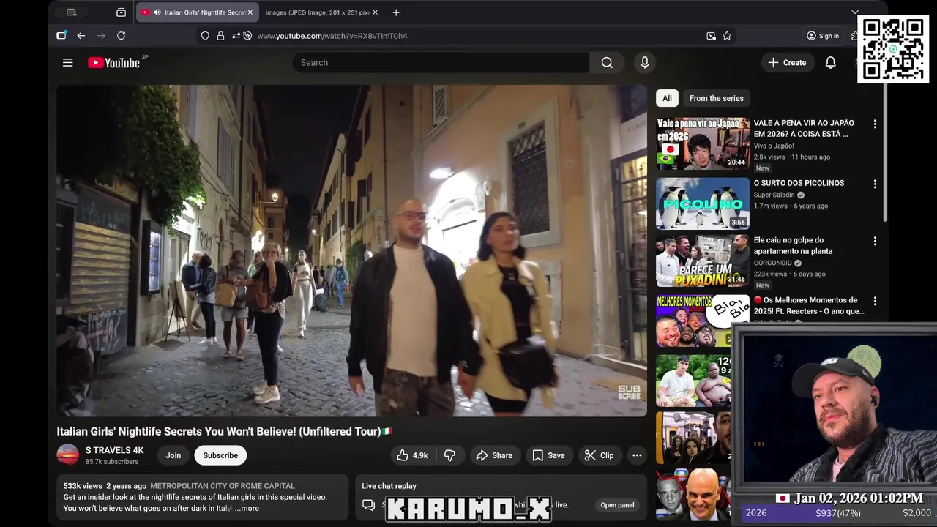Open options for O SURTO DOS PICOLINOS video
The image size is (937, 527).
click(875, 184)
